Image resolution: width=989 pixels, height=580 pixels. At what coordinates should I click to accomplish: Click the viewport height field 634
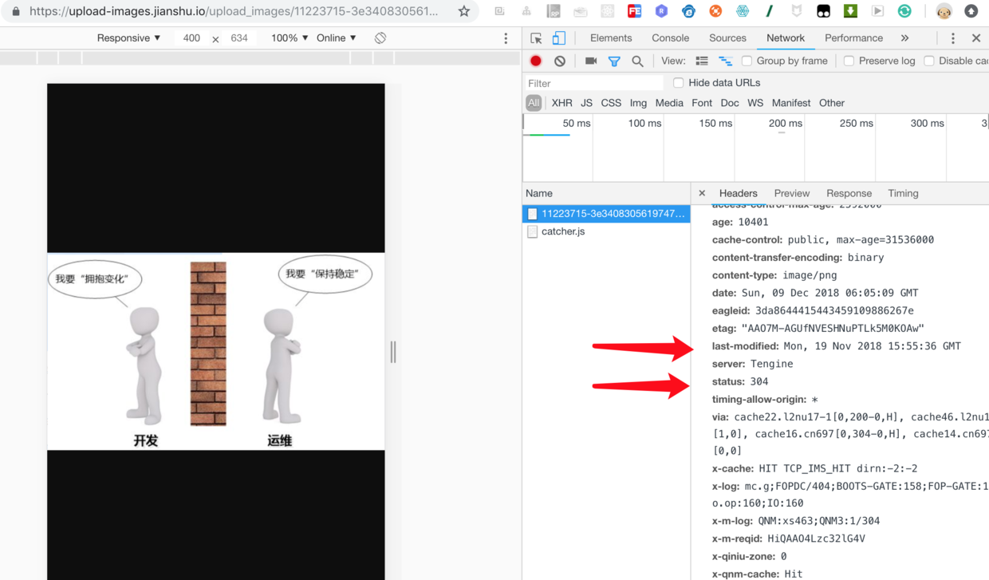coord(239,38)
